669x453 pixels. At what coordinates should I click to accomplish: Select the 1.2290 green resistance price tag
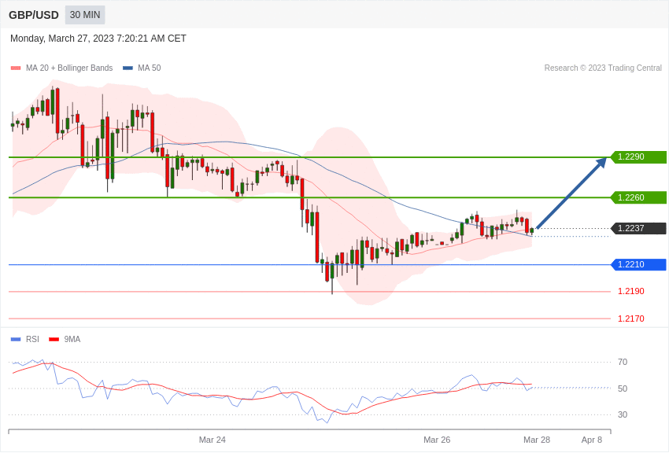(638, 157)
